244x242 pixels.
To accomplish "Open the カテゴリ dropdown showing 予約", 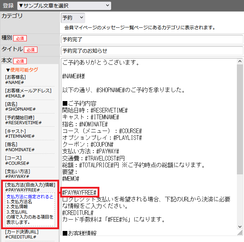I will point(73,18).
